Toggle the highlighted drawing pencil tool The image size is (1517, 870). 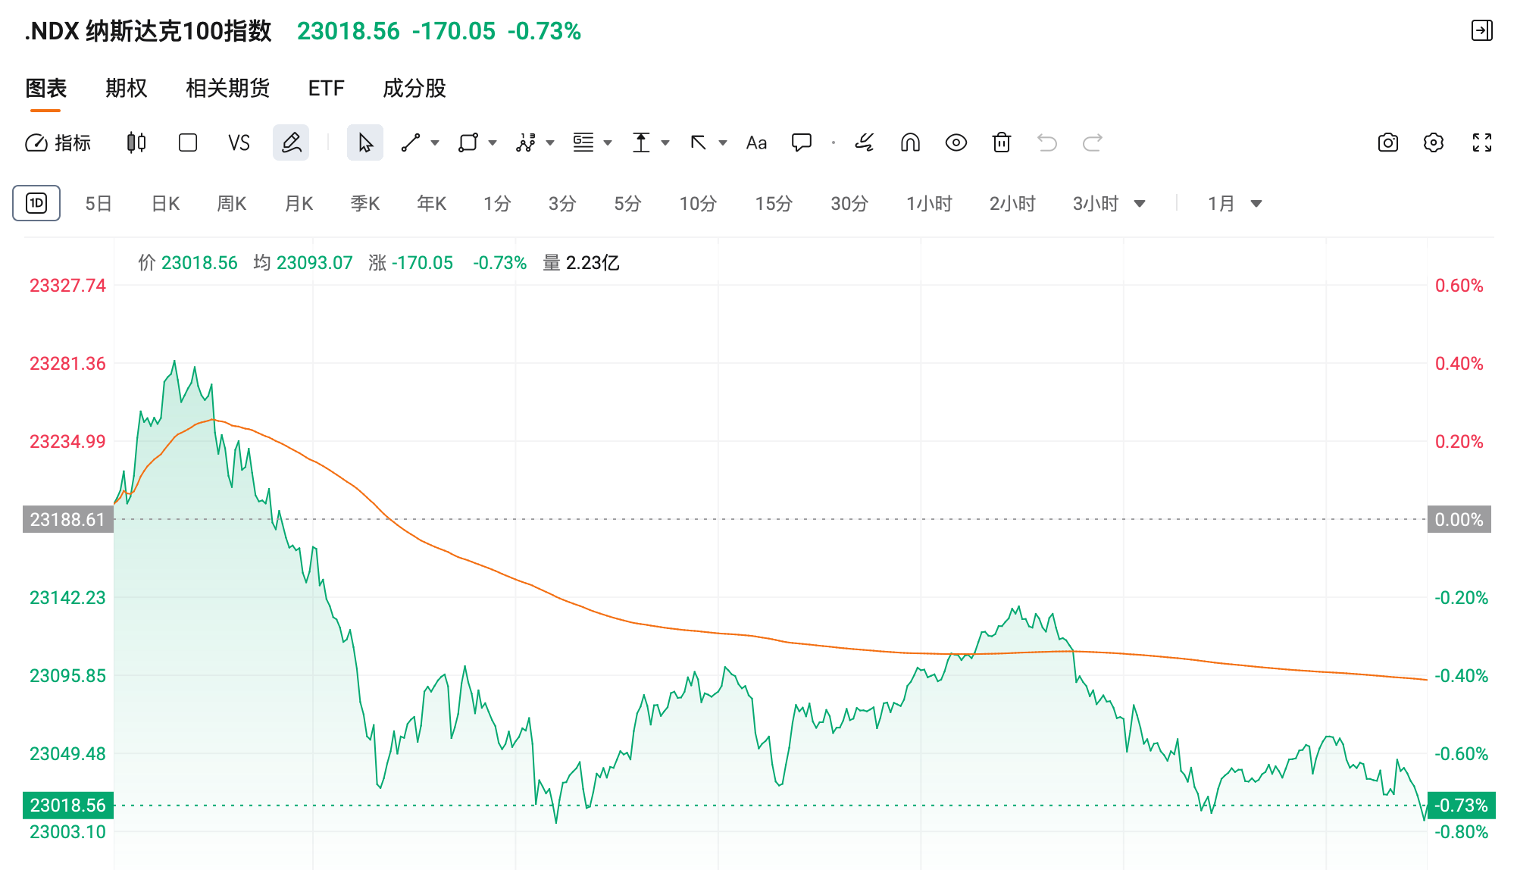[x=291, y=142]
